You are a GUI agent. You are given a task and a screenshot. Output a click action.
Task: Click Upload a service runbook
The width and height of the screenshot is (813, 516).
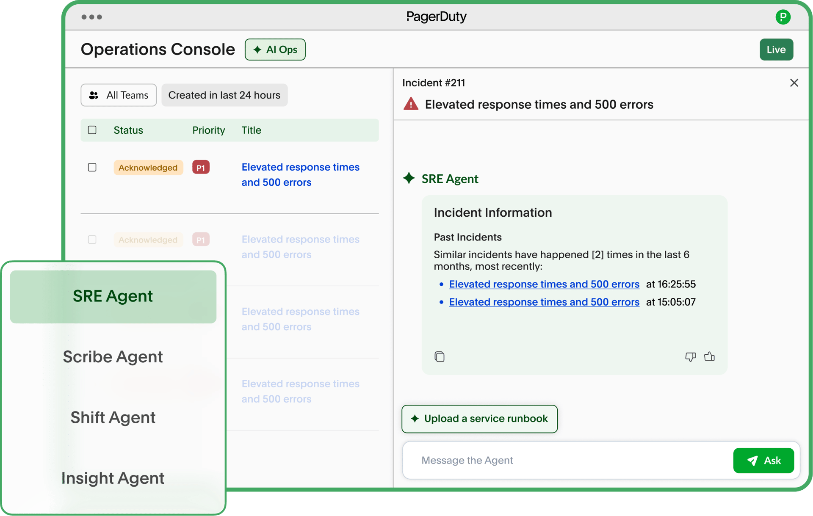tap(479, 419)
